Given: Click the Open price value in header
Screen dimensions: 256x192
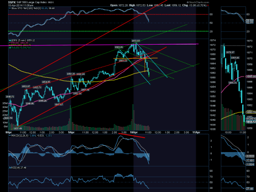Looking at the screenshot, I should (x=124, y=5).
